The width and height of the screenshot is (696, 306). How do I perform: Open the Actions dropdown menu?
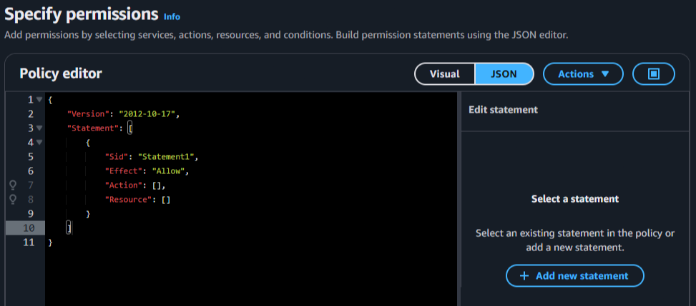click(583, 74)
